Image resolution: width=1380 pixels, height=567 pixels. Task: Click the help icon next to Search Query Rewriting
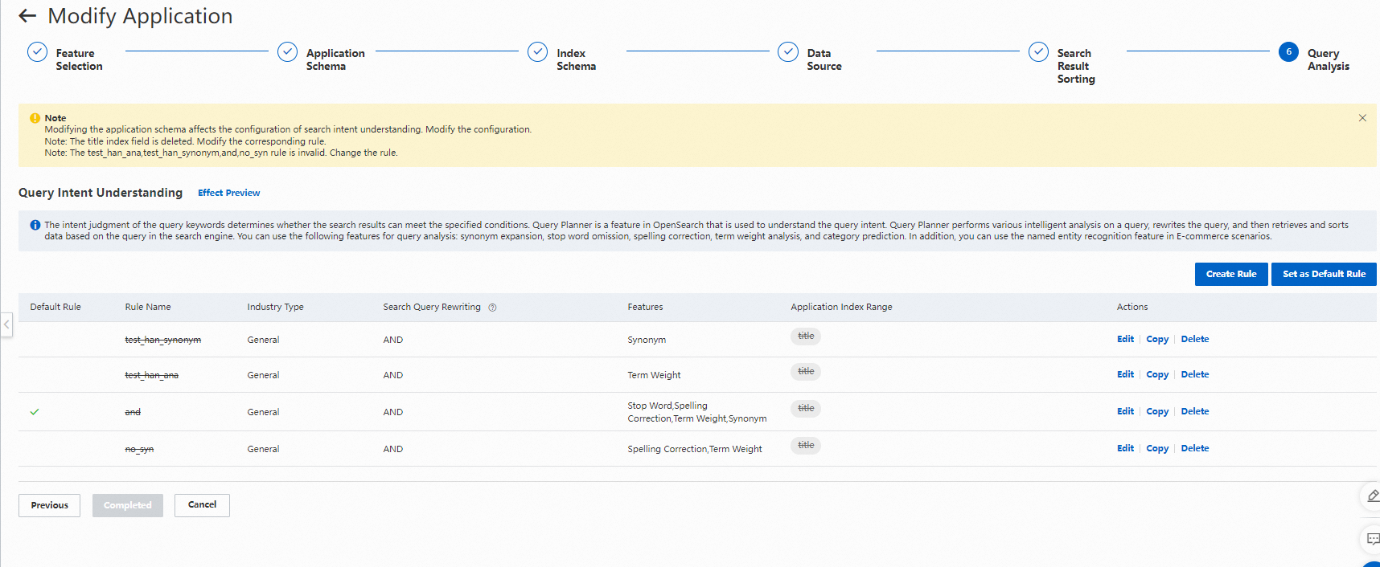tap(492, 308)
